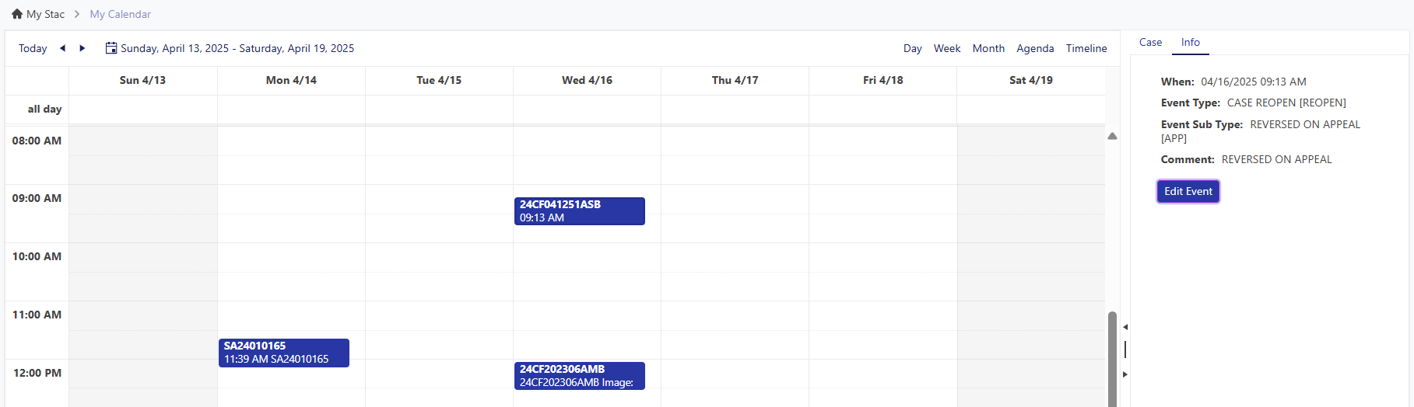Click the calendar's vertical scrollbar thumb
This screenshot has height=407, width=1414.
[x=1112, y=357]
